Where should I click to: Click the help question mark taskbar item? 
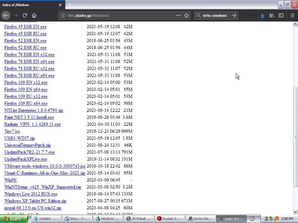(252, 219)
